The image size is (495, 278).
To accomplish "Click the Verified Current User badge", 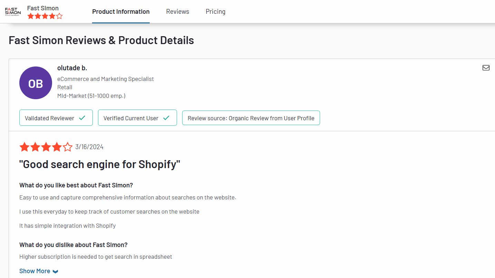I will tap(137, 118).
